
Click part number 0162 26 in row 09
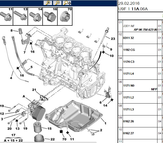(128, 121)
